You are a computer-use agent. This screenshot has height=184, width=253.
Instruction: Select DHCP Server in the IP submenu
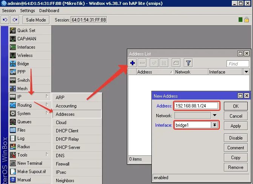tap(77, 147)
